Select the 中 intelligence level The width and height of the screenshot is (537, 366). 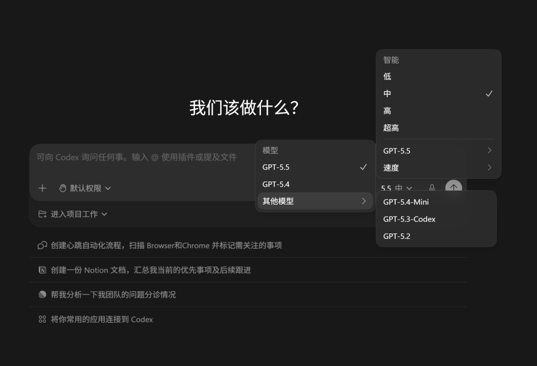point(439,93)
